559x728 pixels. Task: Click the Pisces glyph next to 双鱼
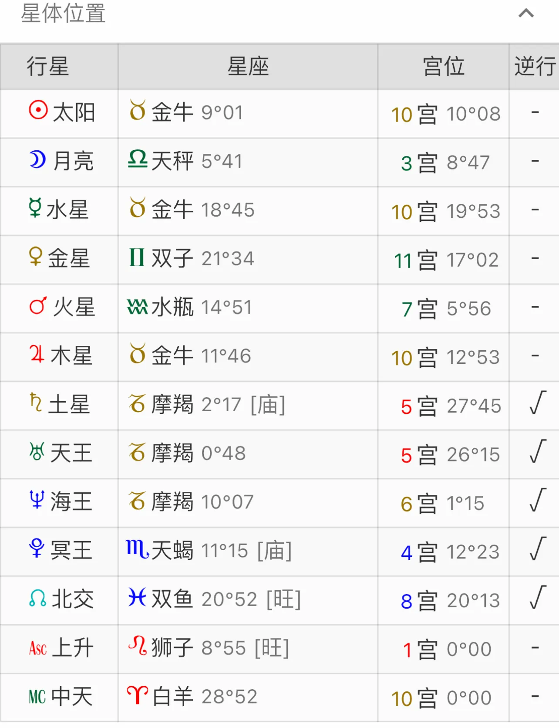pyautogui.click(x=137, y=597)
